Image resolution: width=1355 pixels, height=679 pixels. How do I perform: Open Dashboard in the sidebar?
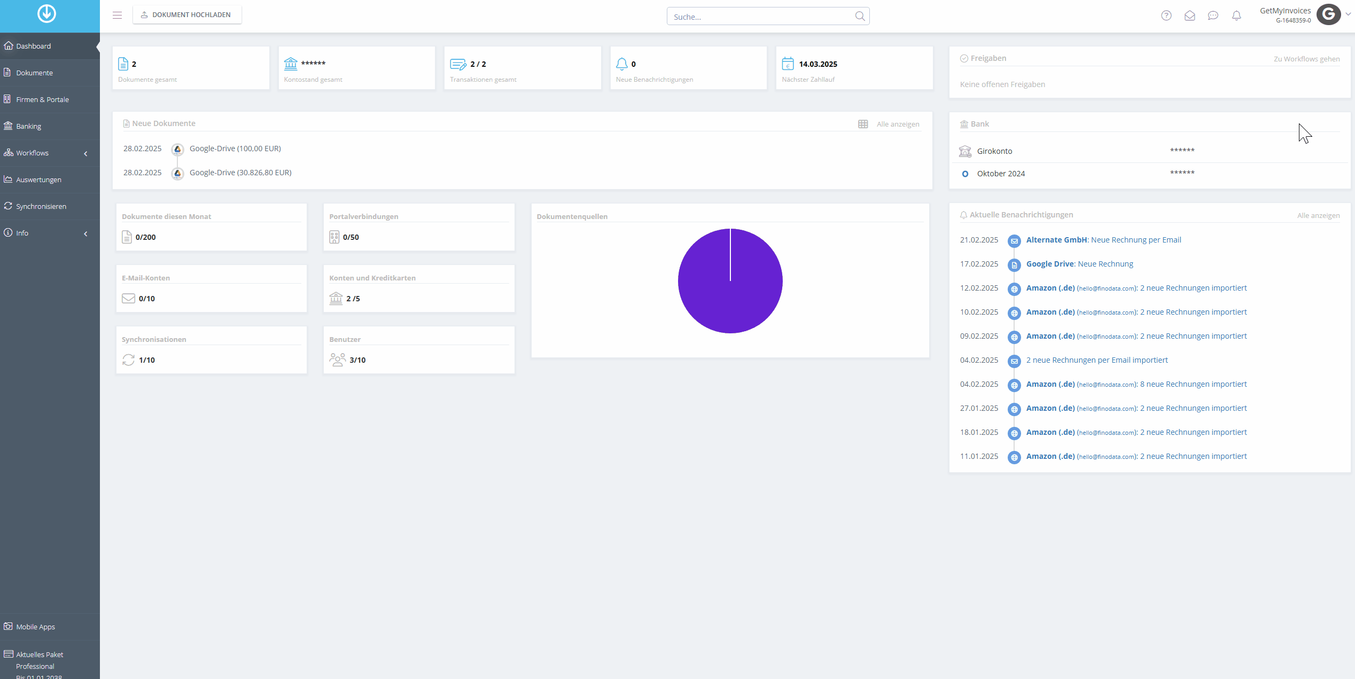(x=50, y=46)
